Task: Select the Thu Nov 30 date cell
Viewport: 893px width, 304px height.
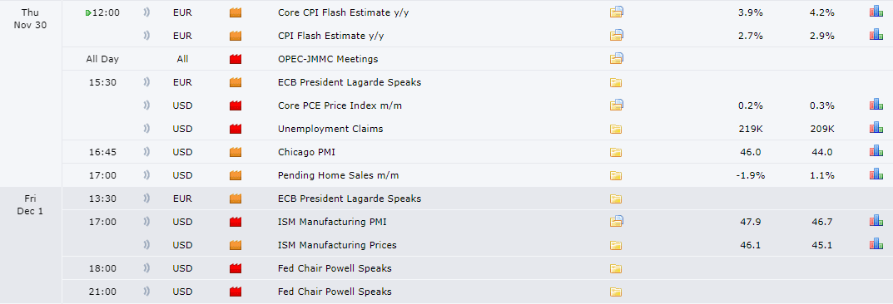Action: 32,18
